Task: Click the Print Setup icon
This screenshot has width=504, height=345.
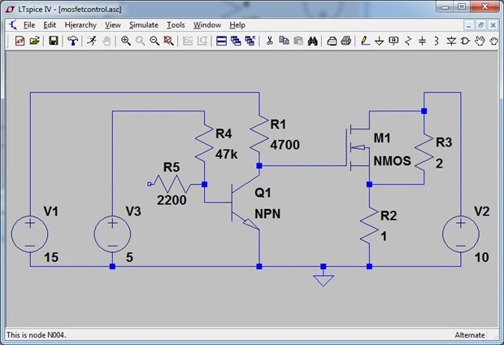Action: coord(332,41)
